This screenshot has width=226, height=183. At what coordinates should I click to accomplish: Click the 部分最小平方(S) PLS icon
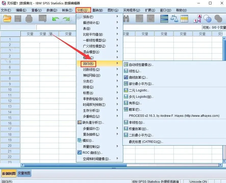(x=126, y=83)
